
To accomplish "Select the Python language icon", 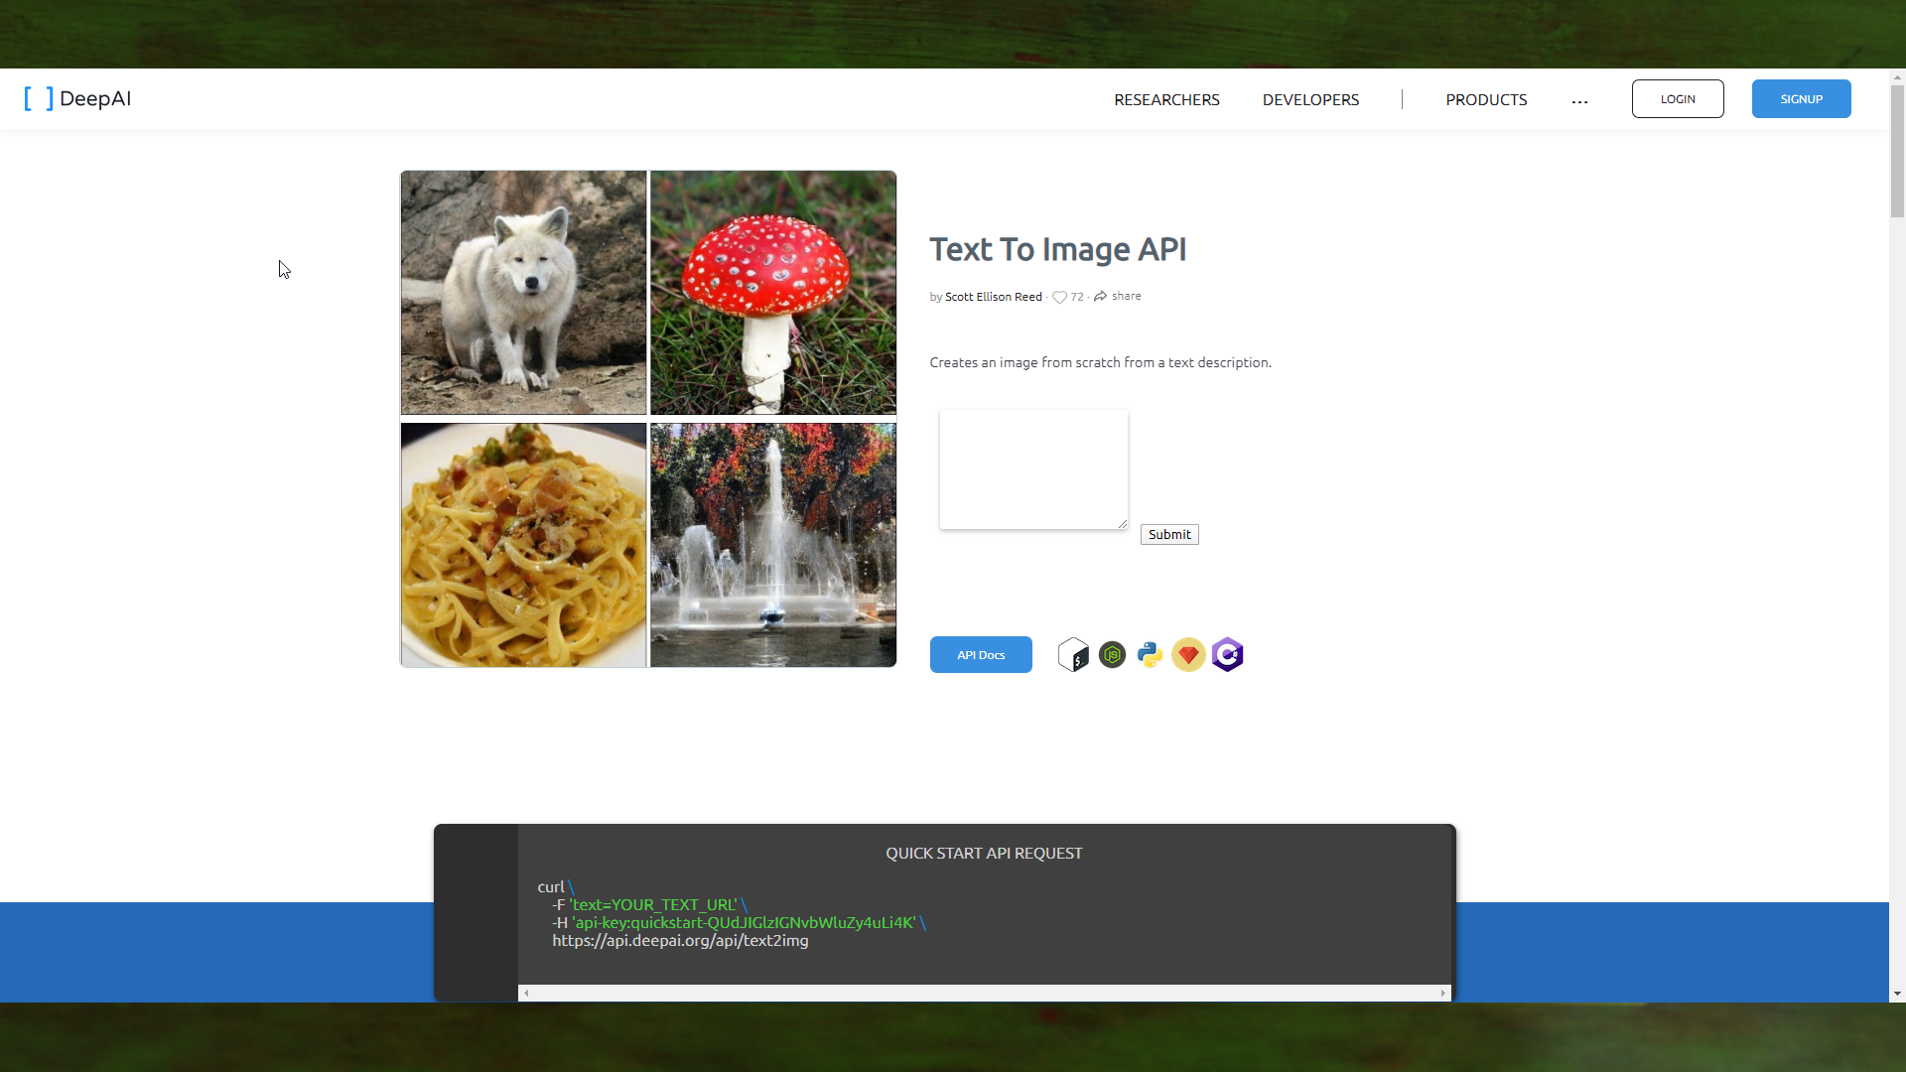I will pyautogui.click(x=1150, y=655).
